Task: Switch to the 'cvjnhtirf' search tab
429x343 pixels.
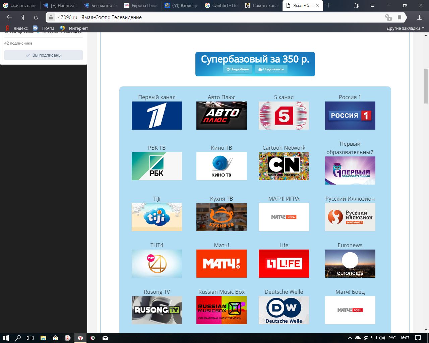Action: (222, 5)
